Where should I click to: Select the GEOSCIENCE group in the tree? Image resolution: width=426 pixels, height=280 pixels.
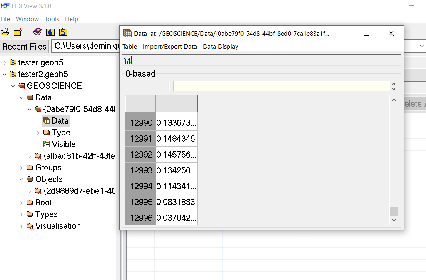[54, 86]
